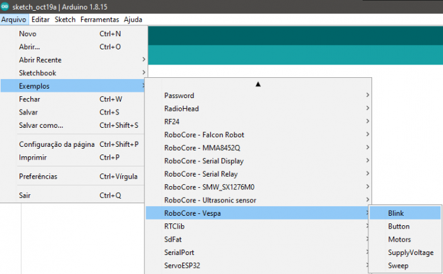Expand RoboCore - SMW_SX1276M0 examples
This screenshot has width=443, height=274.
tap(258, 187)
